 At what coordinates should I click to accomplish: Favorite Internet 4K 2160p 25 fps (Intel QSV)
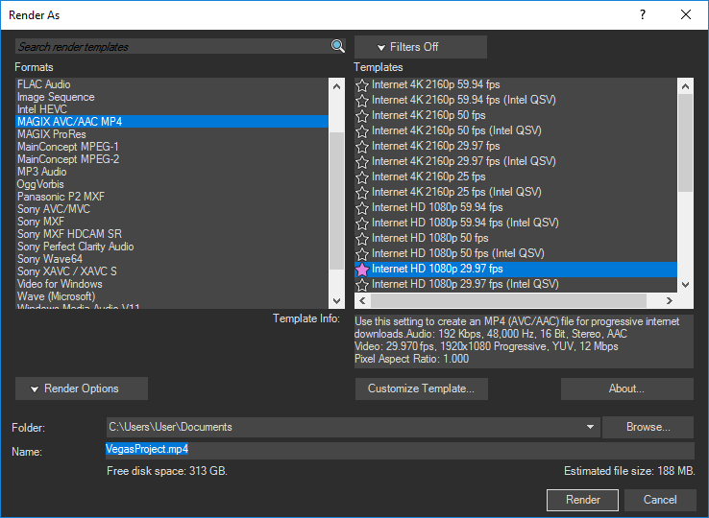click(x=362, y=193)
